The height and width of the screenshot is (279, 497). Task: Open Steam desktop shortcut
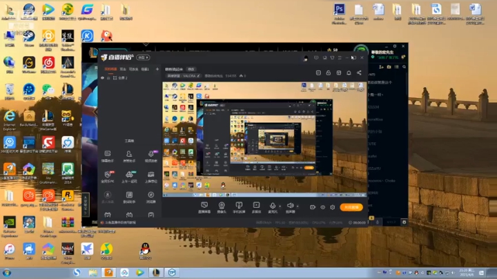coord(29,39)
